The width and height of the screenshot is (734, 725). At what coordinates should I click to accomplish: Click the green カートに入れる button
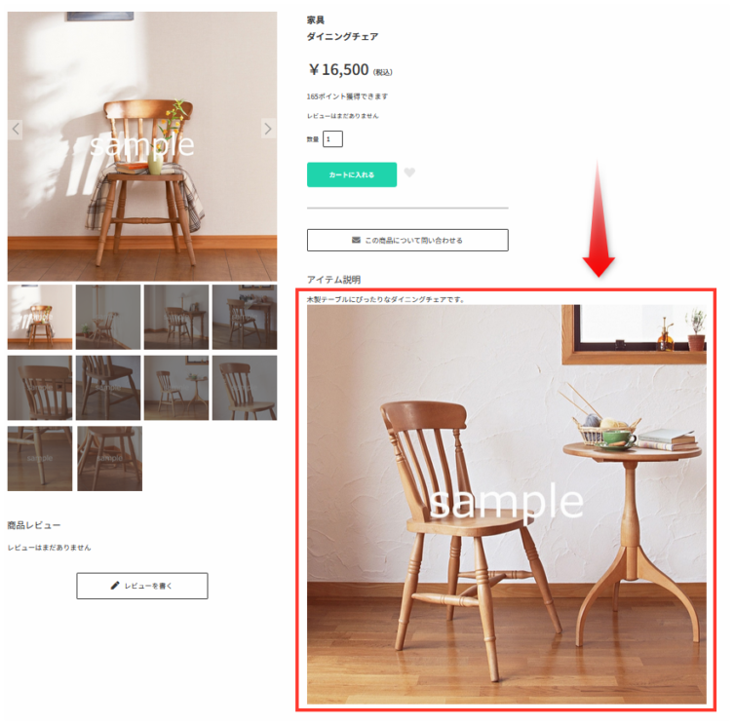(352, 174)
